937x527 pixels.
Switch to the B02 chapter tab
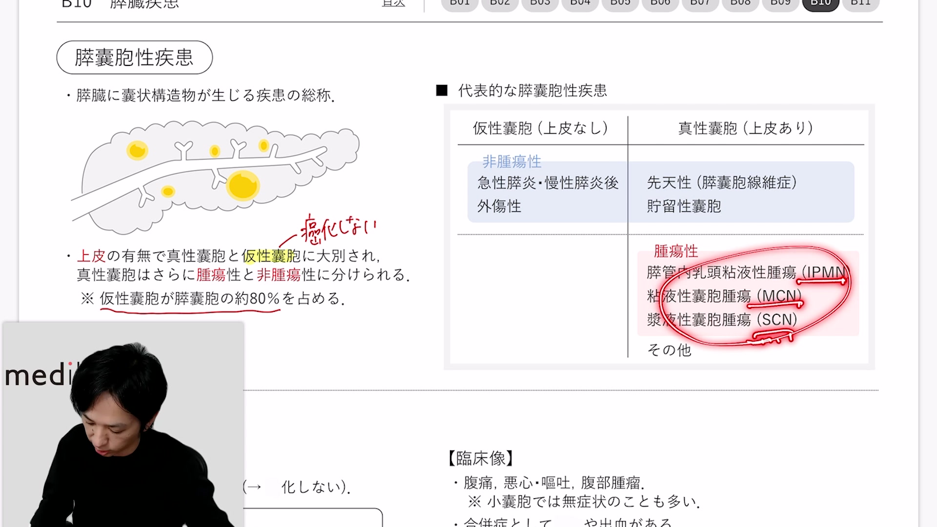click(x=500, y=4)
